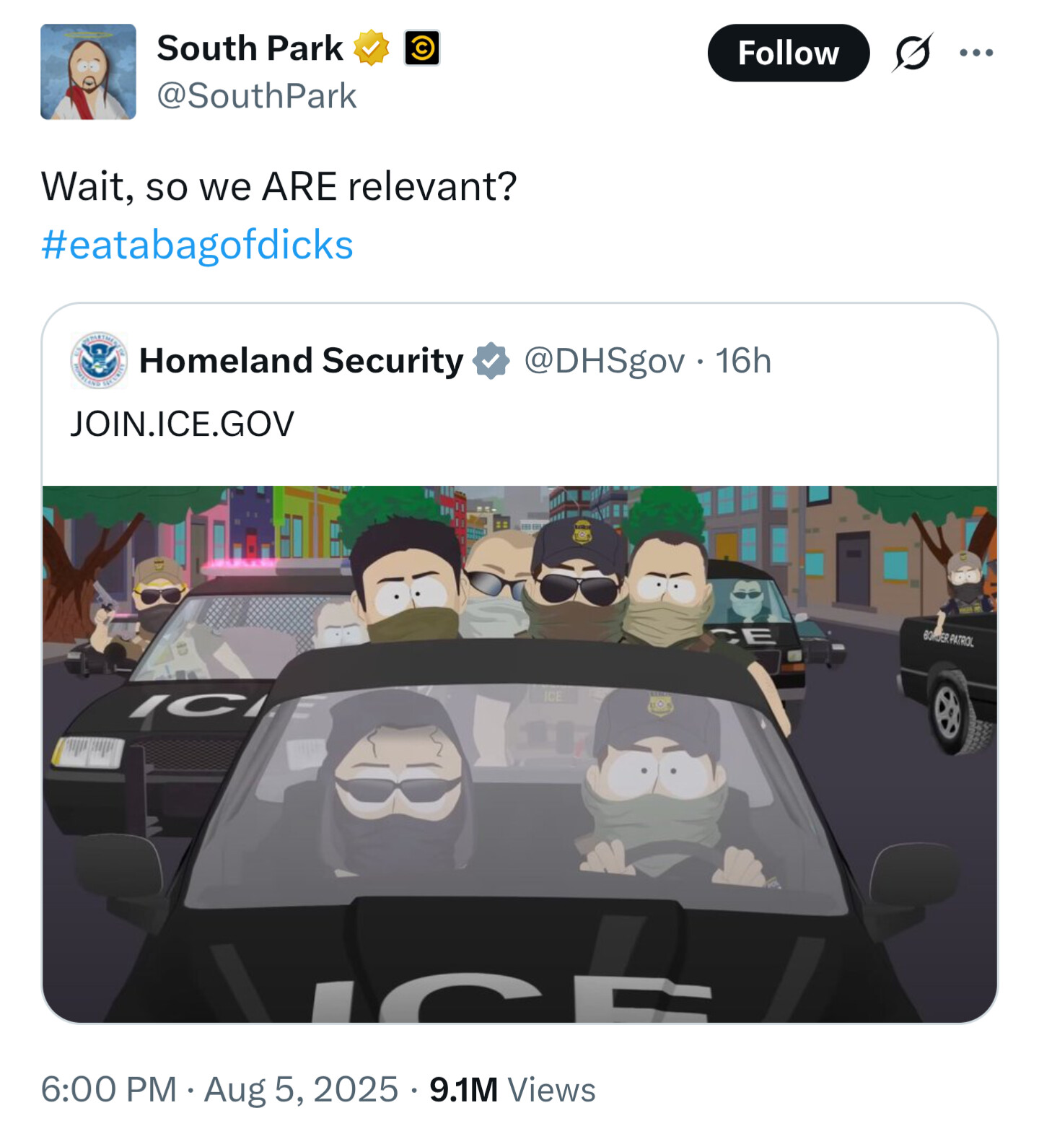Open South Park profile avatar
The width and height of the screenshot is (1039, 1134).
(88, 71)
